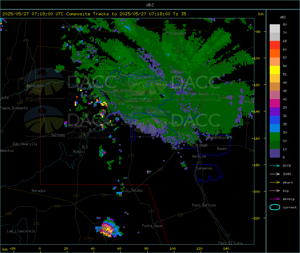300x253 pixels.
Task: Click the 'El_Desvio' place label
Action: (x=78, y=126)
